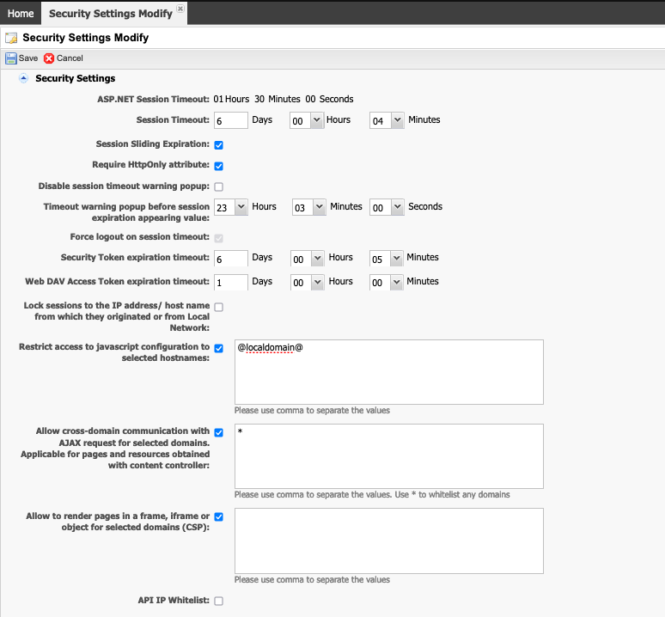This screenshot has width=665, height=617.
Task: Focus Security Token expiration Days field
Action: [x=231, y=259]
